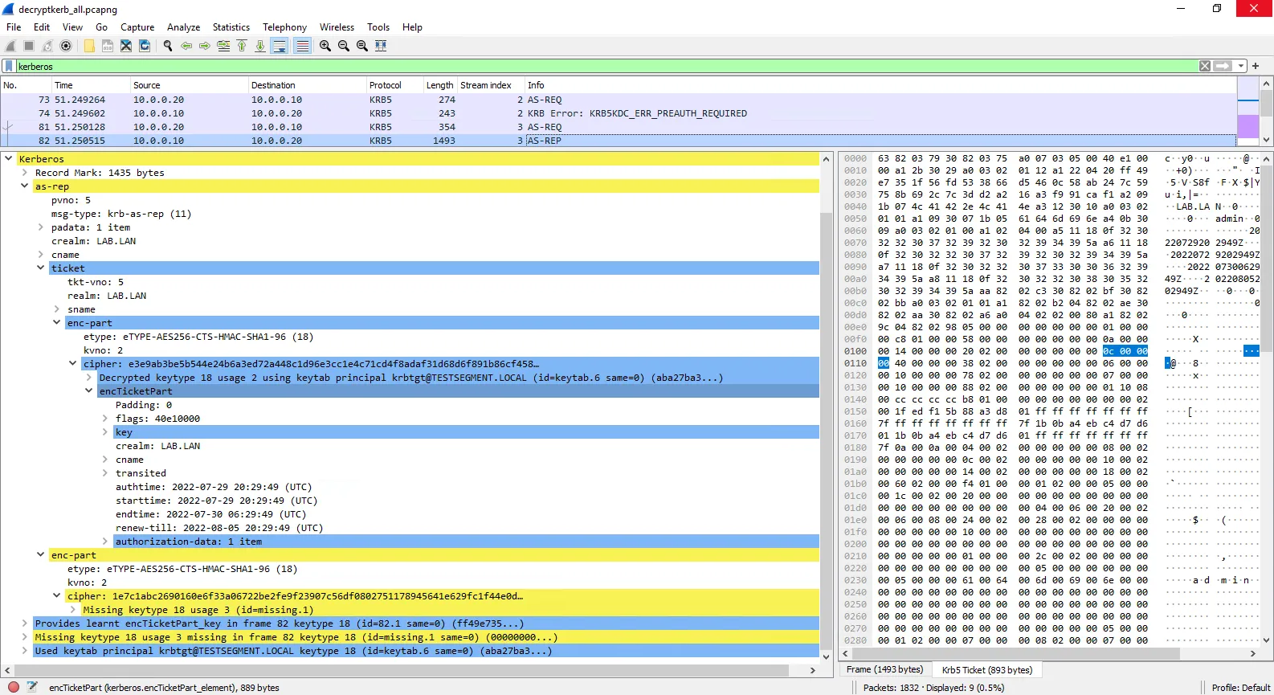The height and width of the screenshot is (695, 1274).
Task: Click the display filter bookmark icon
Action: pos(9,67)
